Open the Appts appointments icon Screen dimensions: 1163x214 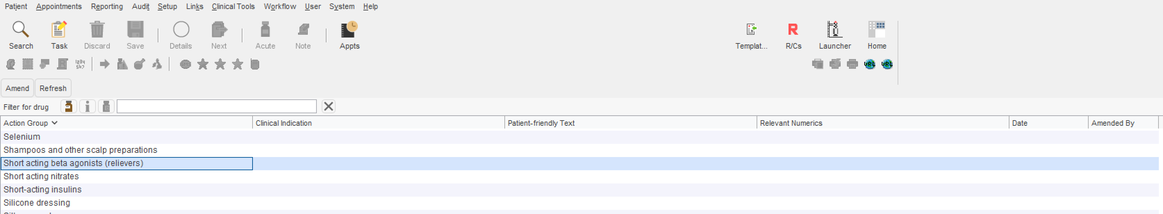349,30
